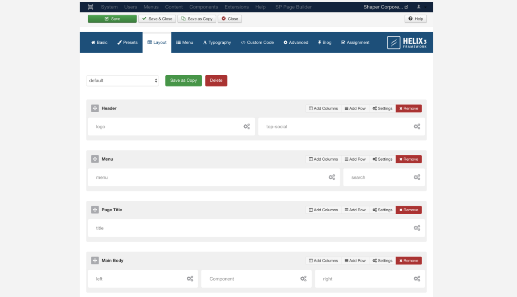
Task: Click the Joomla logo icon
Action: (x=91, y=7)
